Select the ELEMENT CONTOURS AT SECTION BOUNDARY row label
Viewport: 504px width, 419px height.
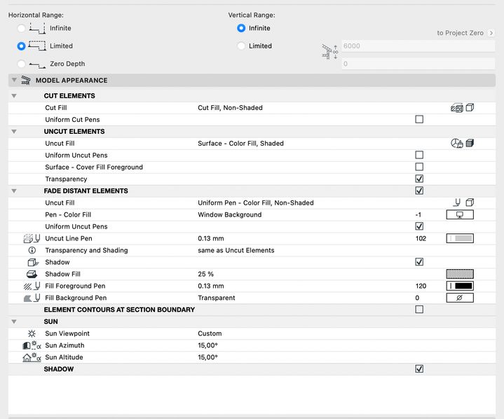[x=119, y=310]
